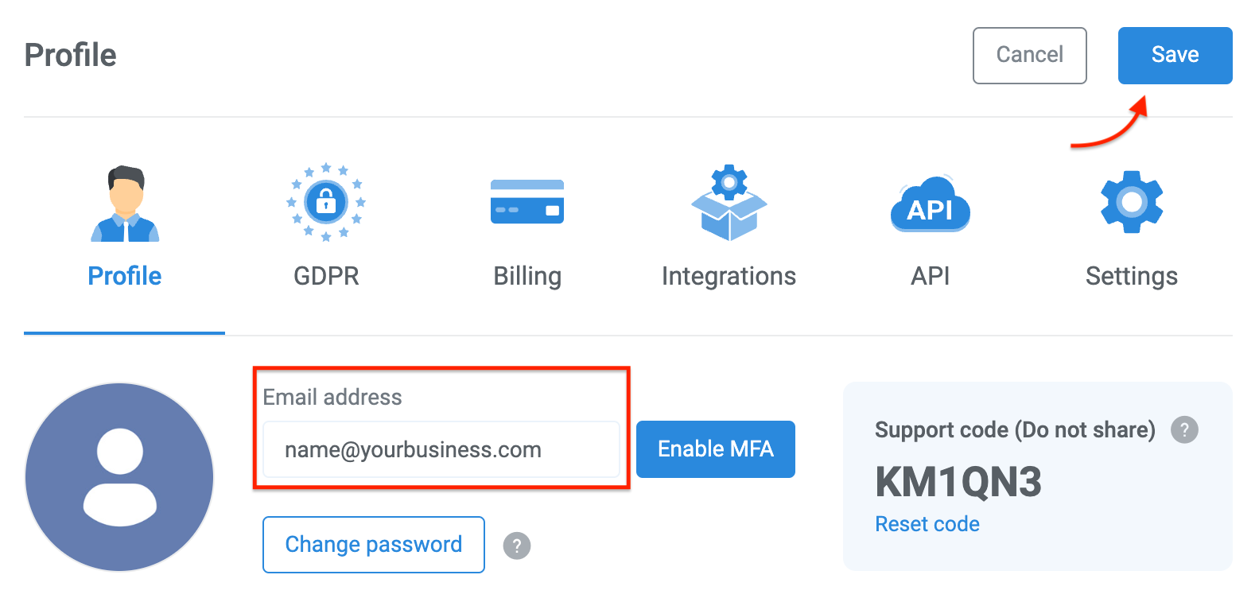
Task: Reset the support code
Action: [x=927, y=524]
